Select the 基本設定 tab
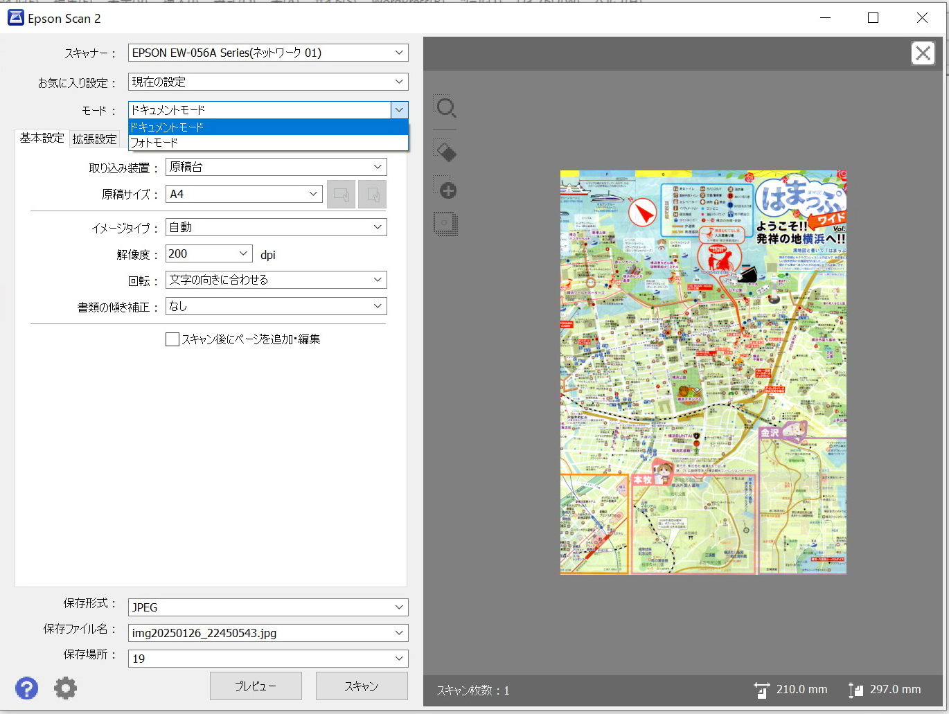The width and height of the screenshot is (949, 714). tap(42, 138)
